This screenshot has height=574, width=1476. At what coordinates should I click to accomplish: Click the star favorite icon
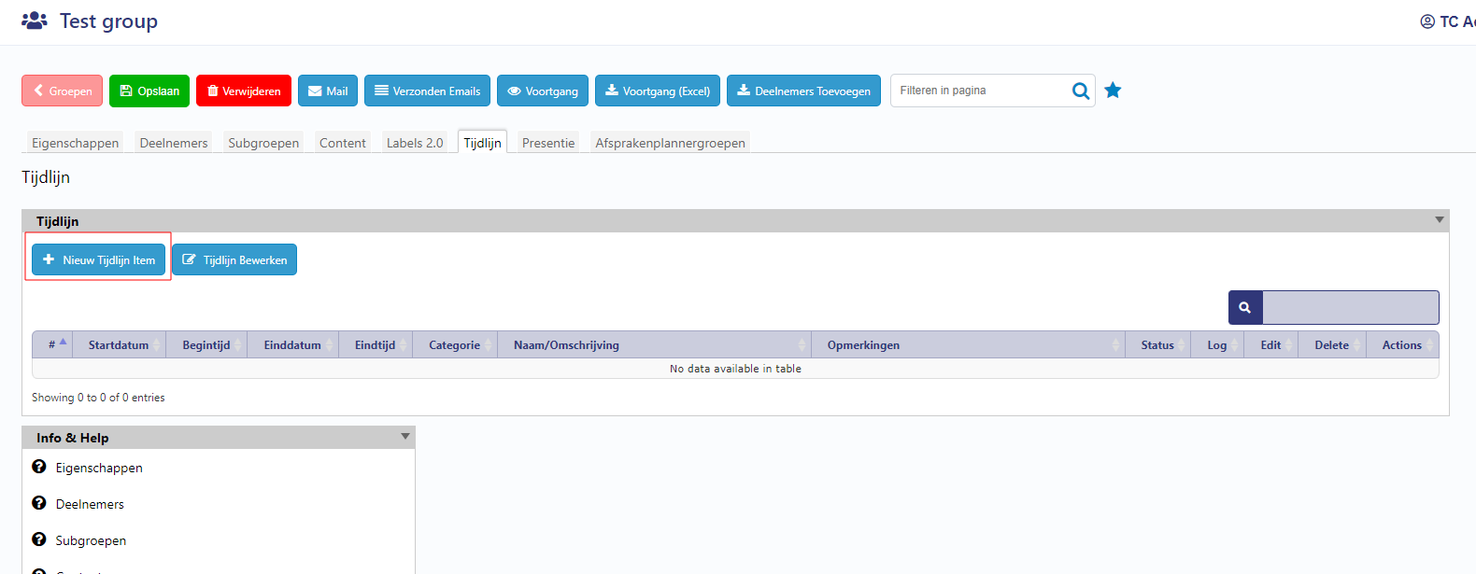[1113, 91]
